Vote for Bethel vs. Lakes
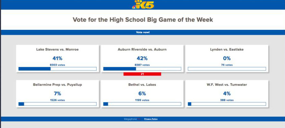The height and width of the screenshot is (128, 285). [x=142, y=94]
